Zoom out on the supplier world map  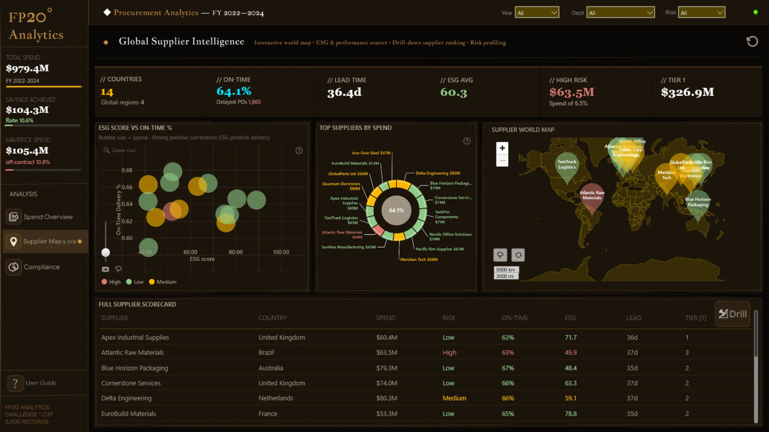(502, 160)
